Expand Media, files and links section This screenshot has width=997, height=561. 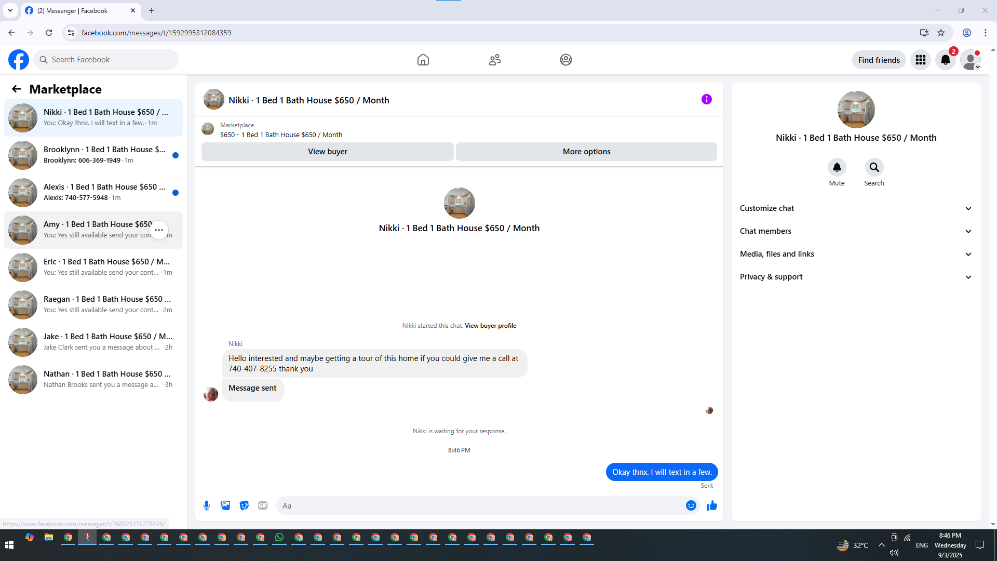tap(856, 254)
